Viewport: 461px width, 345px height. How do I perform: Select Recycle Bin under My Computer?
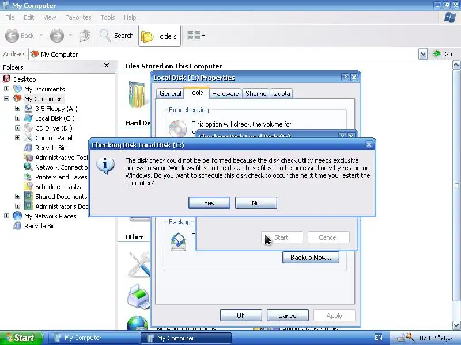click(x=51, y=148)
